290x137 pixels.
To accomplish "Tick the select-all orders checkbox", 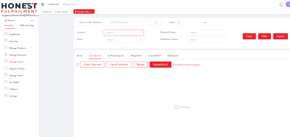I will (77, 65).
